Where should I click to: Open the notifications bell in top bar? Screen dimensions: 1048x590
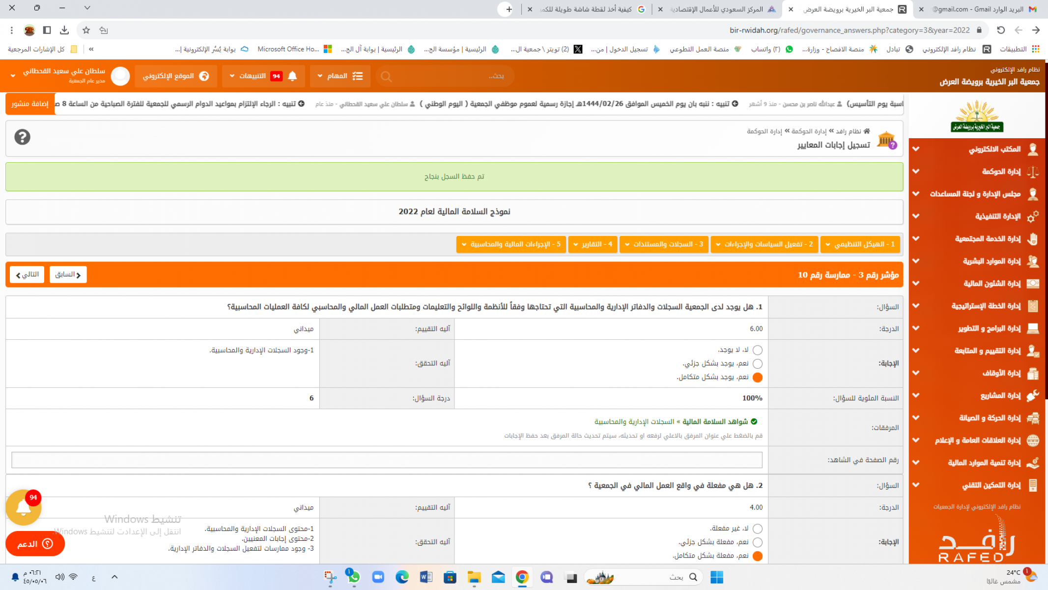pos(292,76)
